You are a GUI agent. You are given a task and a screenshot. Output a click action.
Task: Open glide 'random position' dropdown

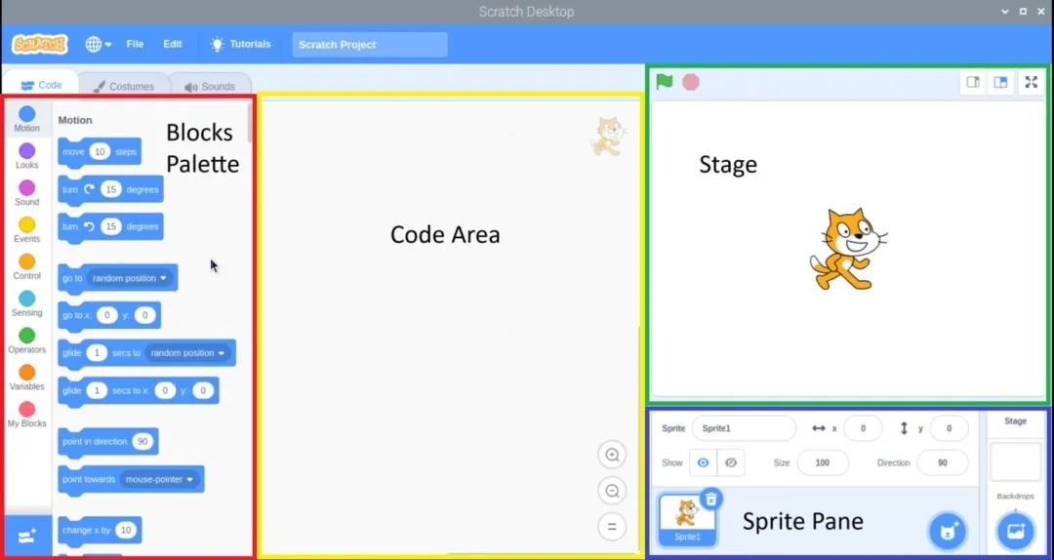(x=188, y=353)
